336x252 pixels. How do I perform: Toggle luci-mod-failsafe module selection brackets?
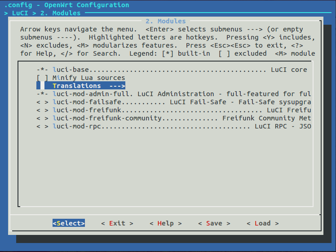(42, 102)
